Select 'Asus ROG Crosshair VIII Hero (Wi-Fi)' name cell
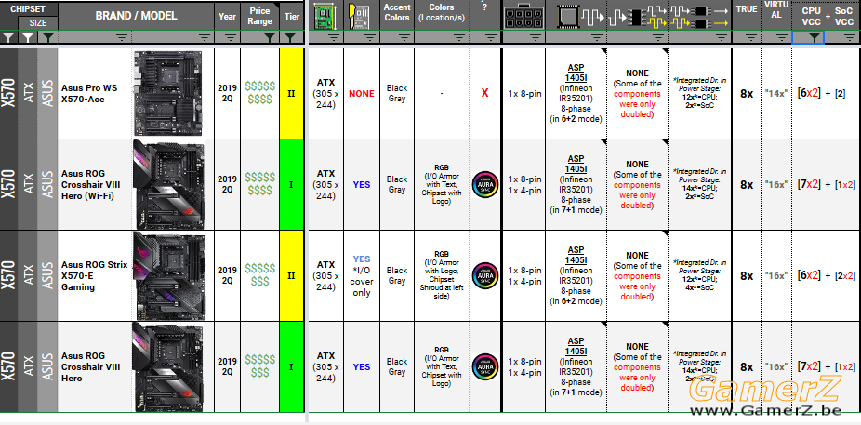 pos(95,184)
